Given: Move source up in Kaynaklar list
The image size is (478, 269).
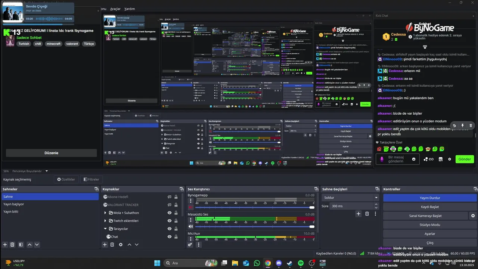Looking at the screenshot, I should (x=129, y=245).
